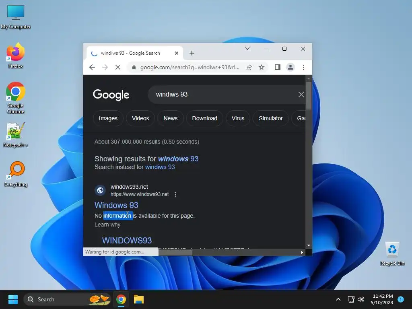Launch Everything search desktop shortcut
Screen dimensions: 412x309
pos(16,174)
